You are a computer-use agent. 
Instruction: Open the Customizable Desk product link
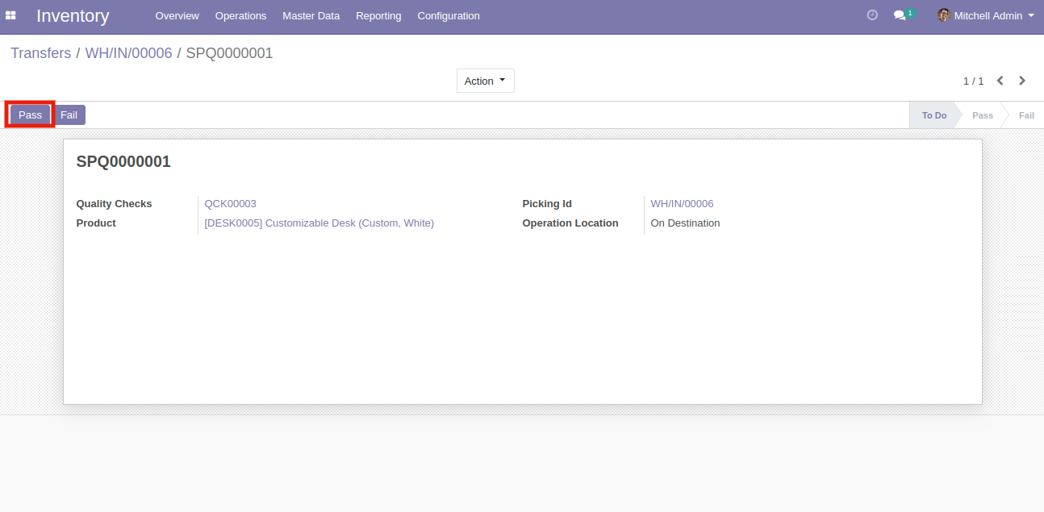pos(319,223)
